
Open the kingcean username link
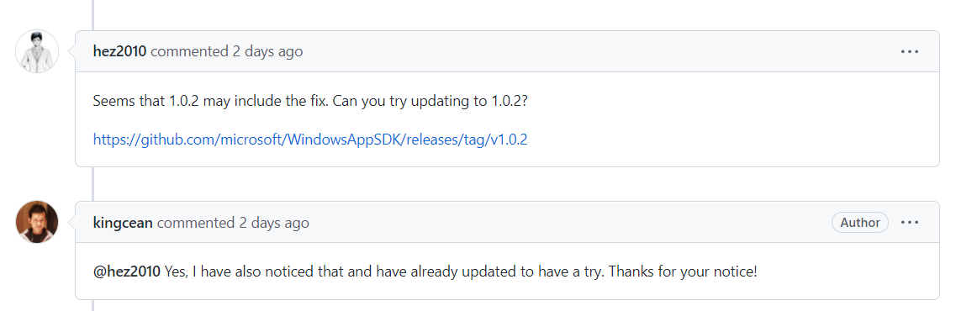123,223
